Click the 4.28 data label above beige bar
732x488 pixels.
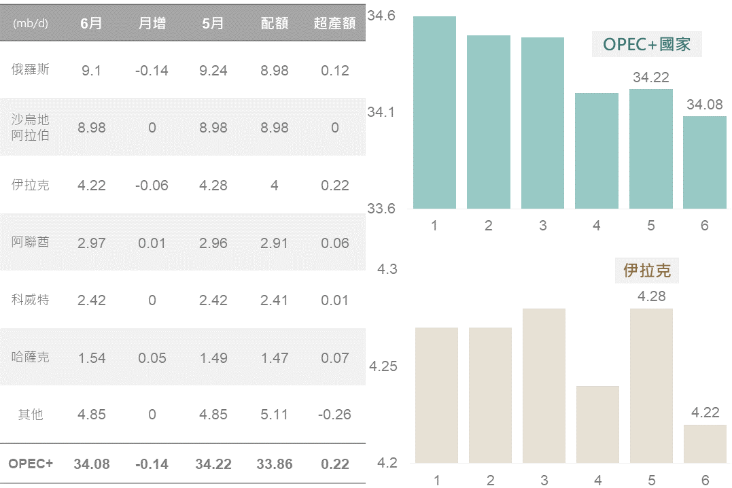(651, 296)
